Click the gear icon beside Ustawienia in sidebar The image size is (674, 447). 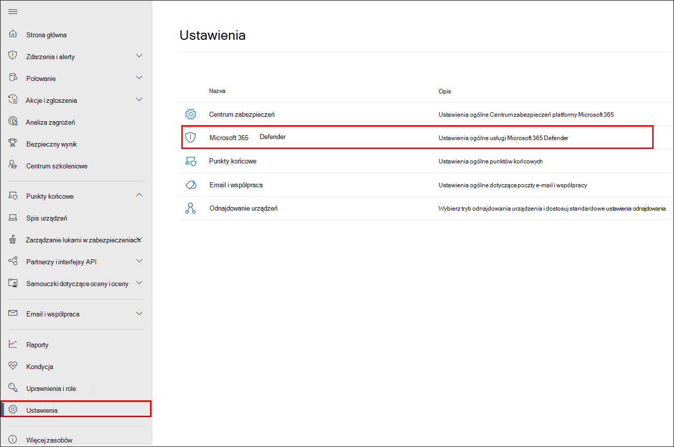tap(13, 410)
